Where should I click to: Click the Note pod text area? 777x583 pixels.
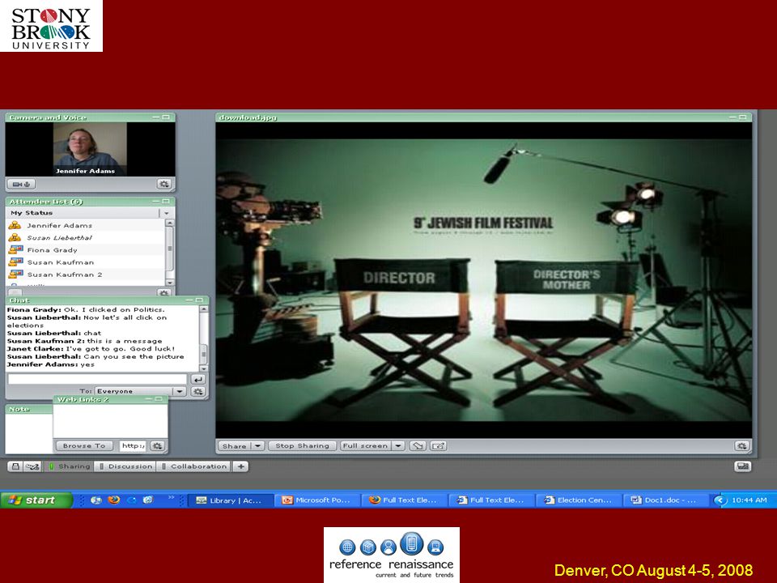(x=29, y=432)
